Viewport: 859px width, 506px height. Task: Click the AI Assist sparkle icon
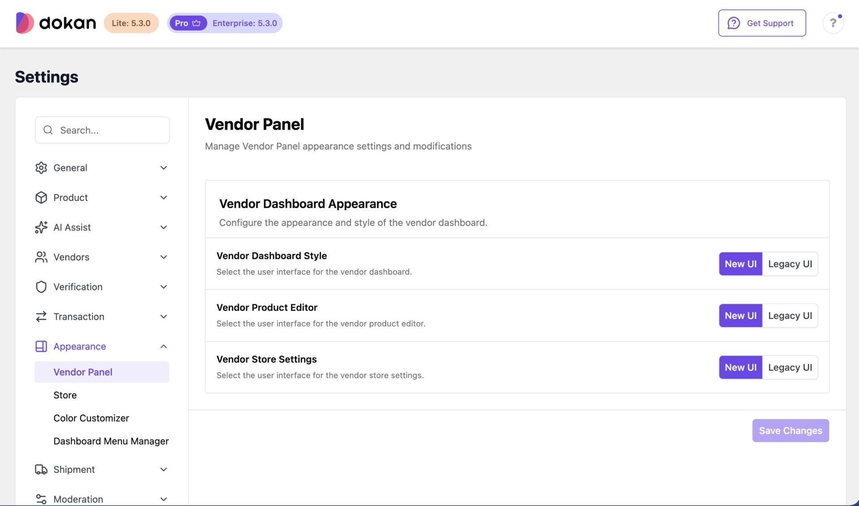[x=41, y=227]
